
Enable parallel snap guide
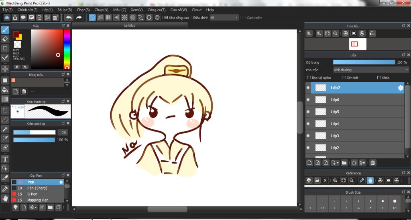[x=100, y=18]
